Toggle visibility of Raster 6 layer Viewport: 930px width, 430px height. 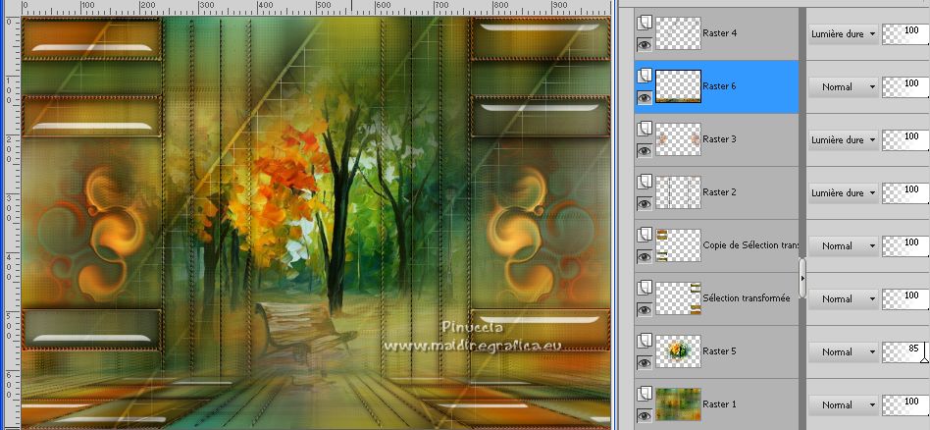click(645, 97)
